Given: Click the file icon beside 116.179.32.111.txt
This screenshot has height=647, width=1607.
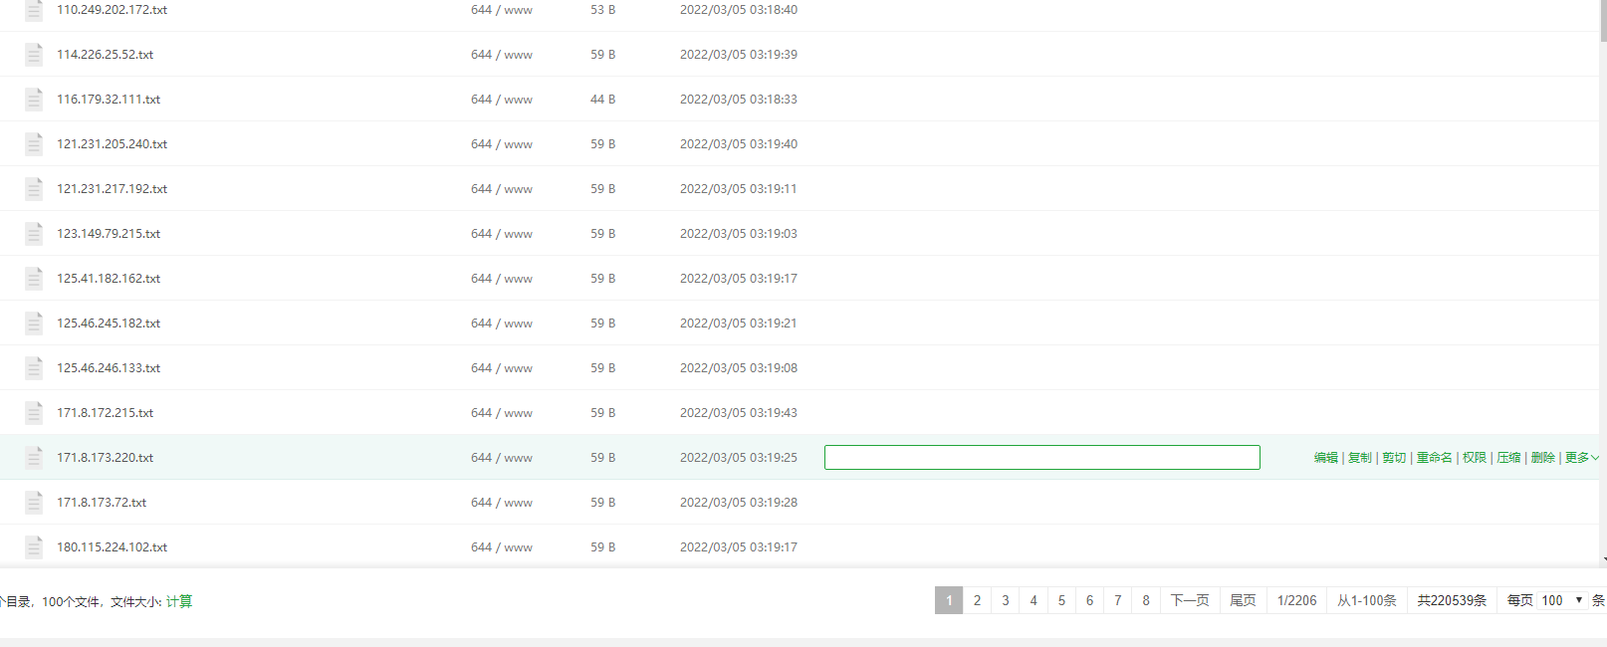Looking at the screenshot, I should click(34, 100).
